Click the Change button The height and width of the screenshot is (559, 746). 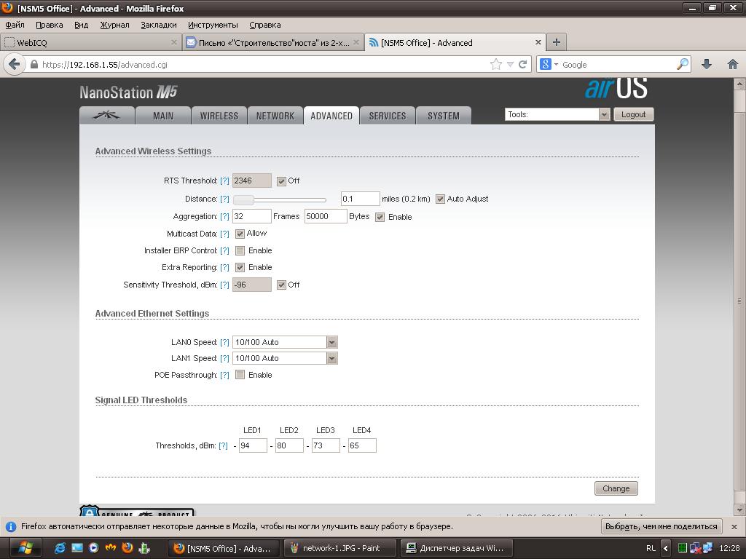point(616,488)
